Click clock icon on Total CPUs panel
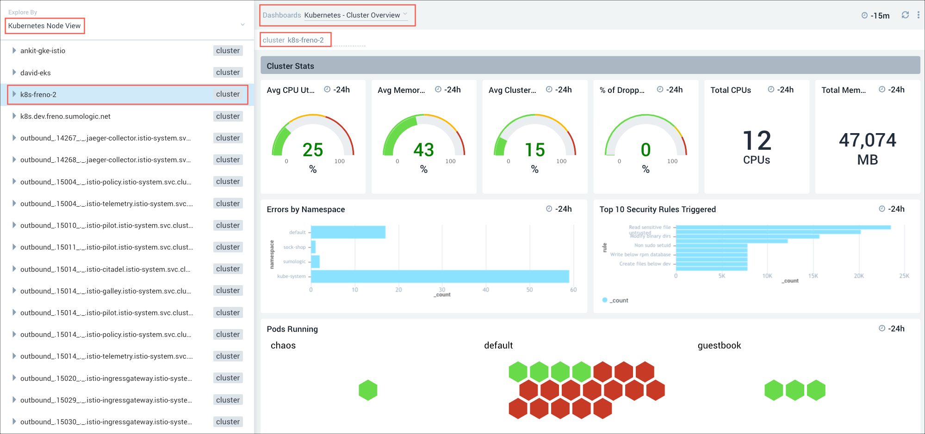This screenshot has height=434, width=925. pyautogui.click(x=771, y=89)
